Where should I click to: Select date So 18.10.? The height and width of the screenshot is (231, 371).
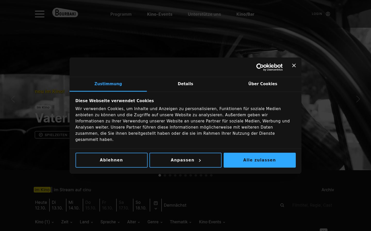141,205
